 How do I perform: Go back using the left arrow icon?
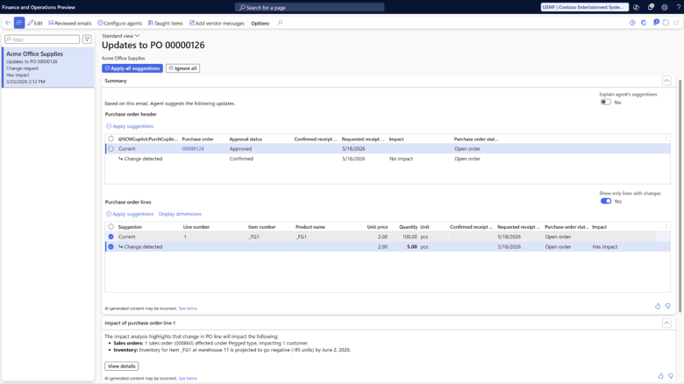8,23
